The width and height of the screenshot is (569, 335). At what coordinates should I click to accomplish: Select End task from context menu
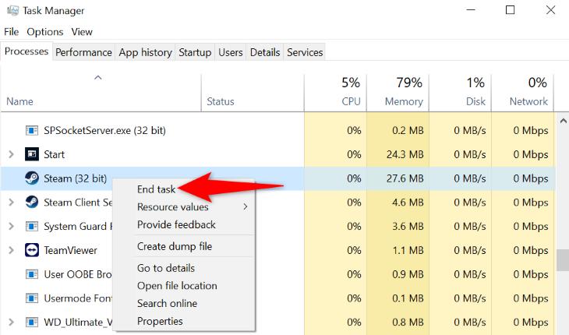(x=157, y=189)
